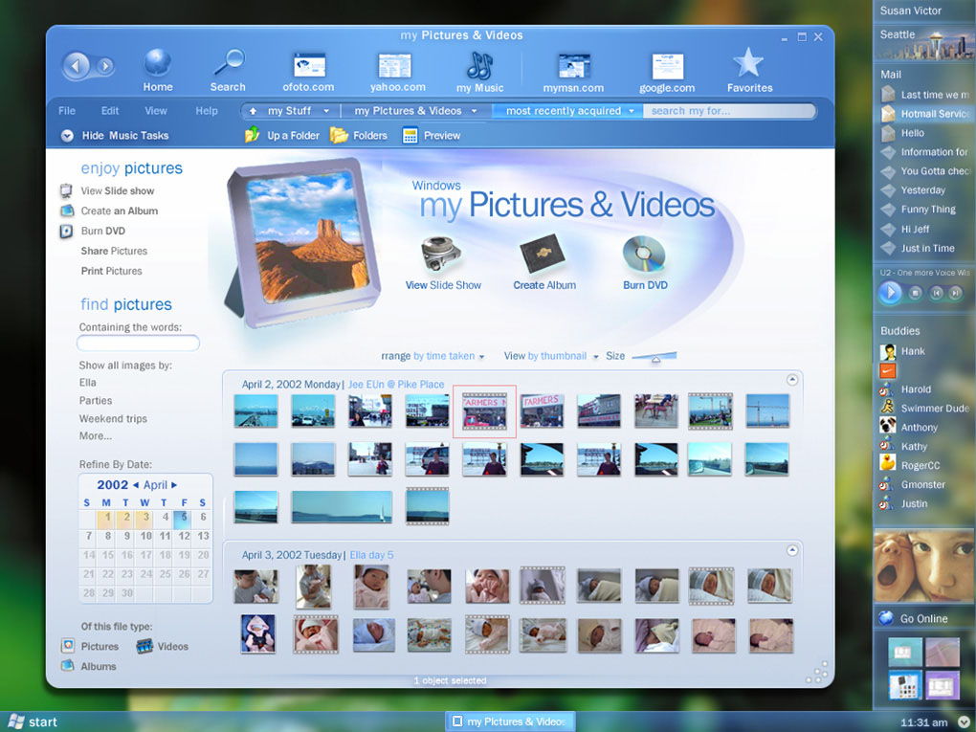Filter by Albums file type

[x=88, y=666]
